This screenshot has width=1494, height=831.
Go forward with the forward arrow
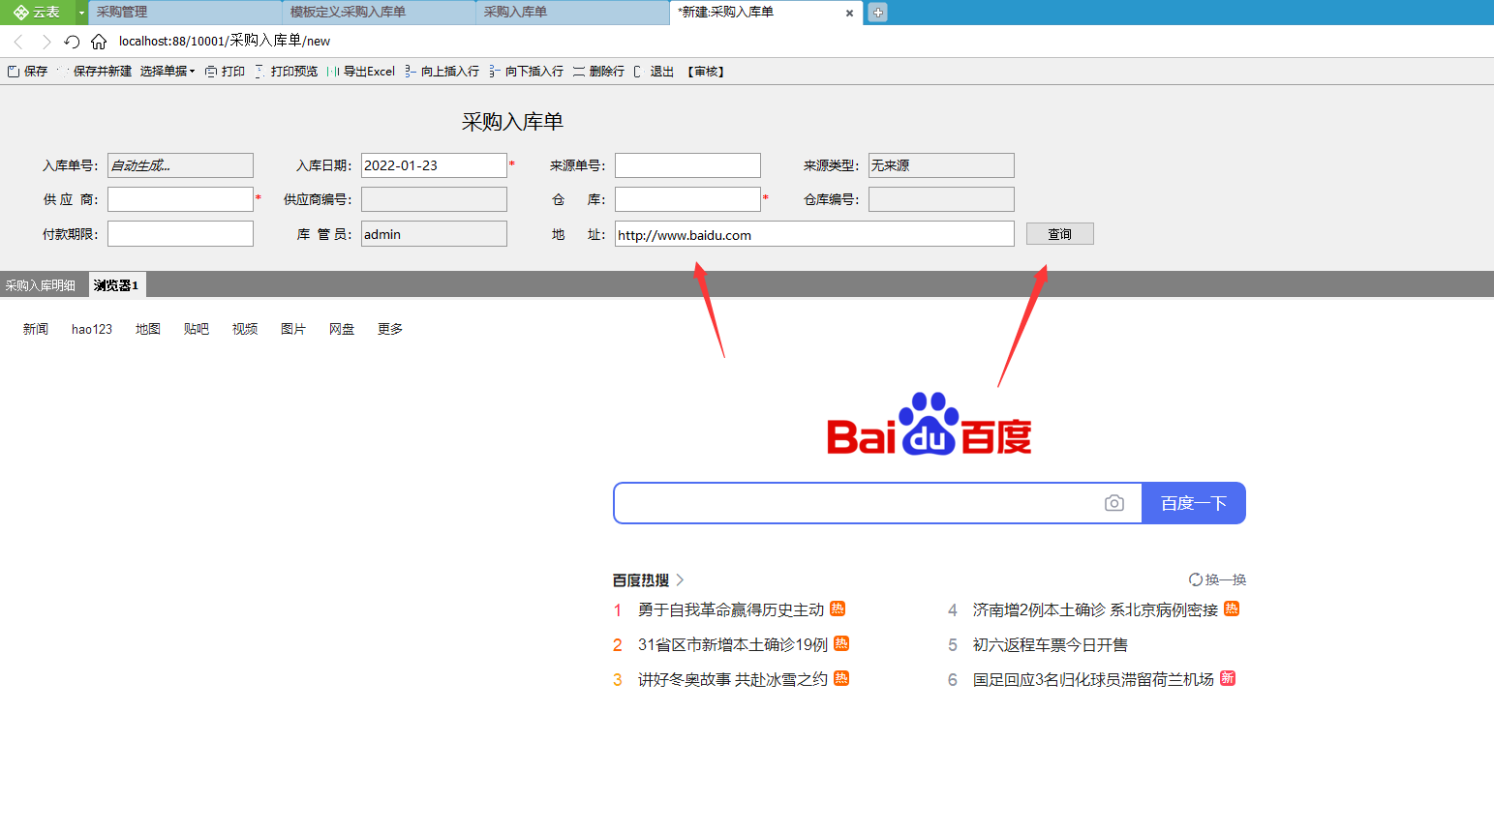[46, 42]
